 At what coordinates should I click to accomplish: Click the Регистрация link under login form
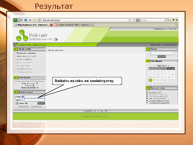point(36,106)
